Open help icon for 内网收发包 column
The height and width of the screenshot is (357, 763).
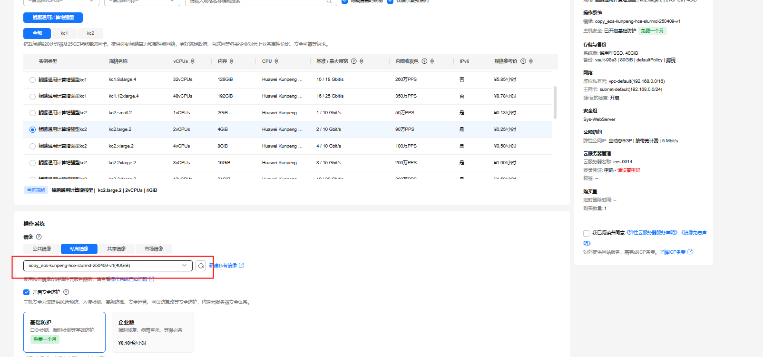[424, 61]
